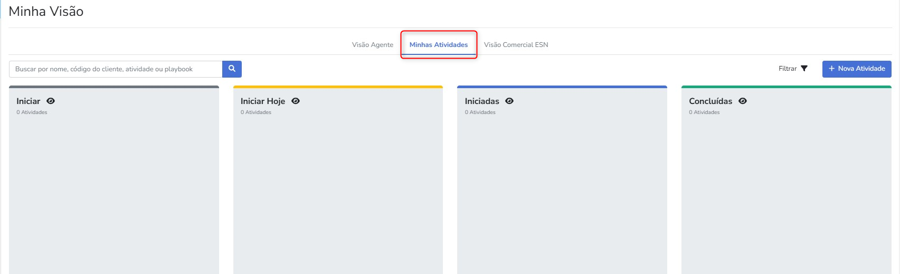Toggle visibility of the Iniciar column
900x274 pixels.
pyautogui.click(x=51, y=101)
